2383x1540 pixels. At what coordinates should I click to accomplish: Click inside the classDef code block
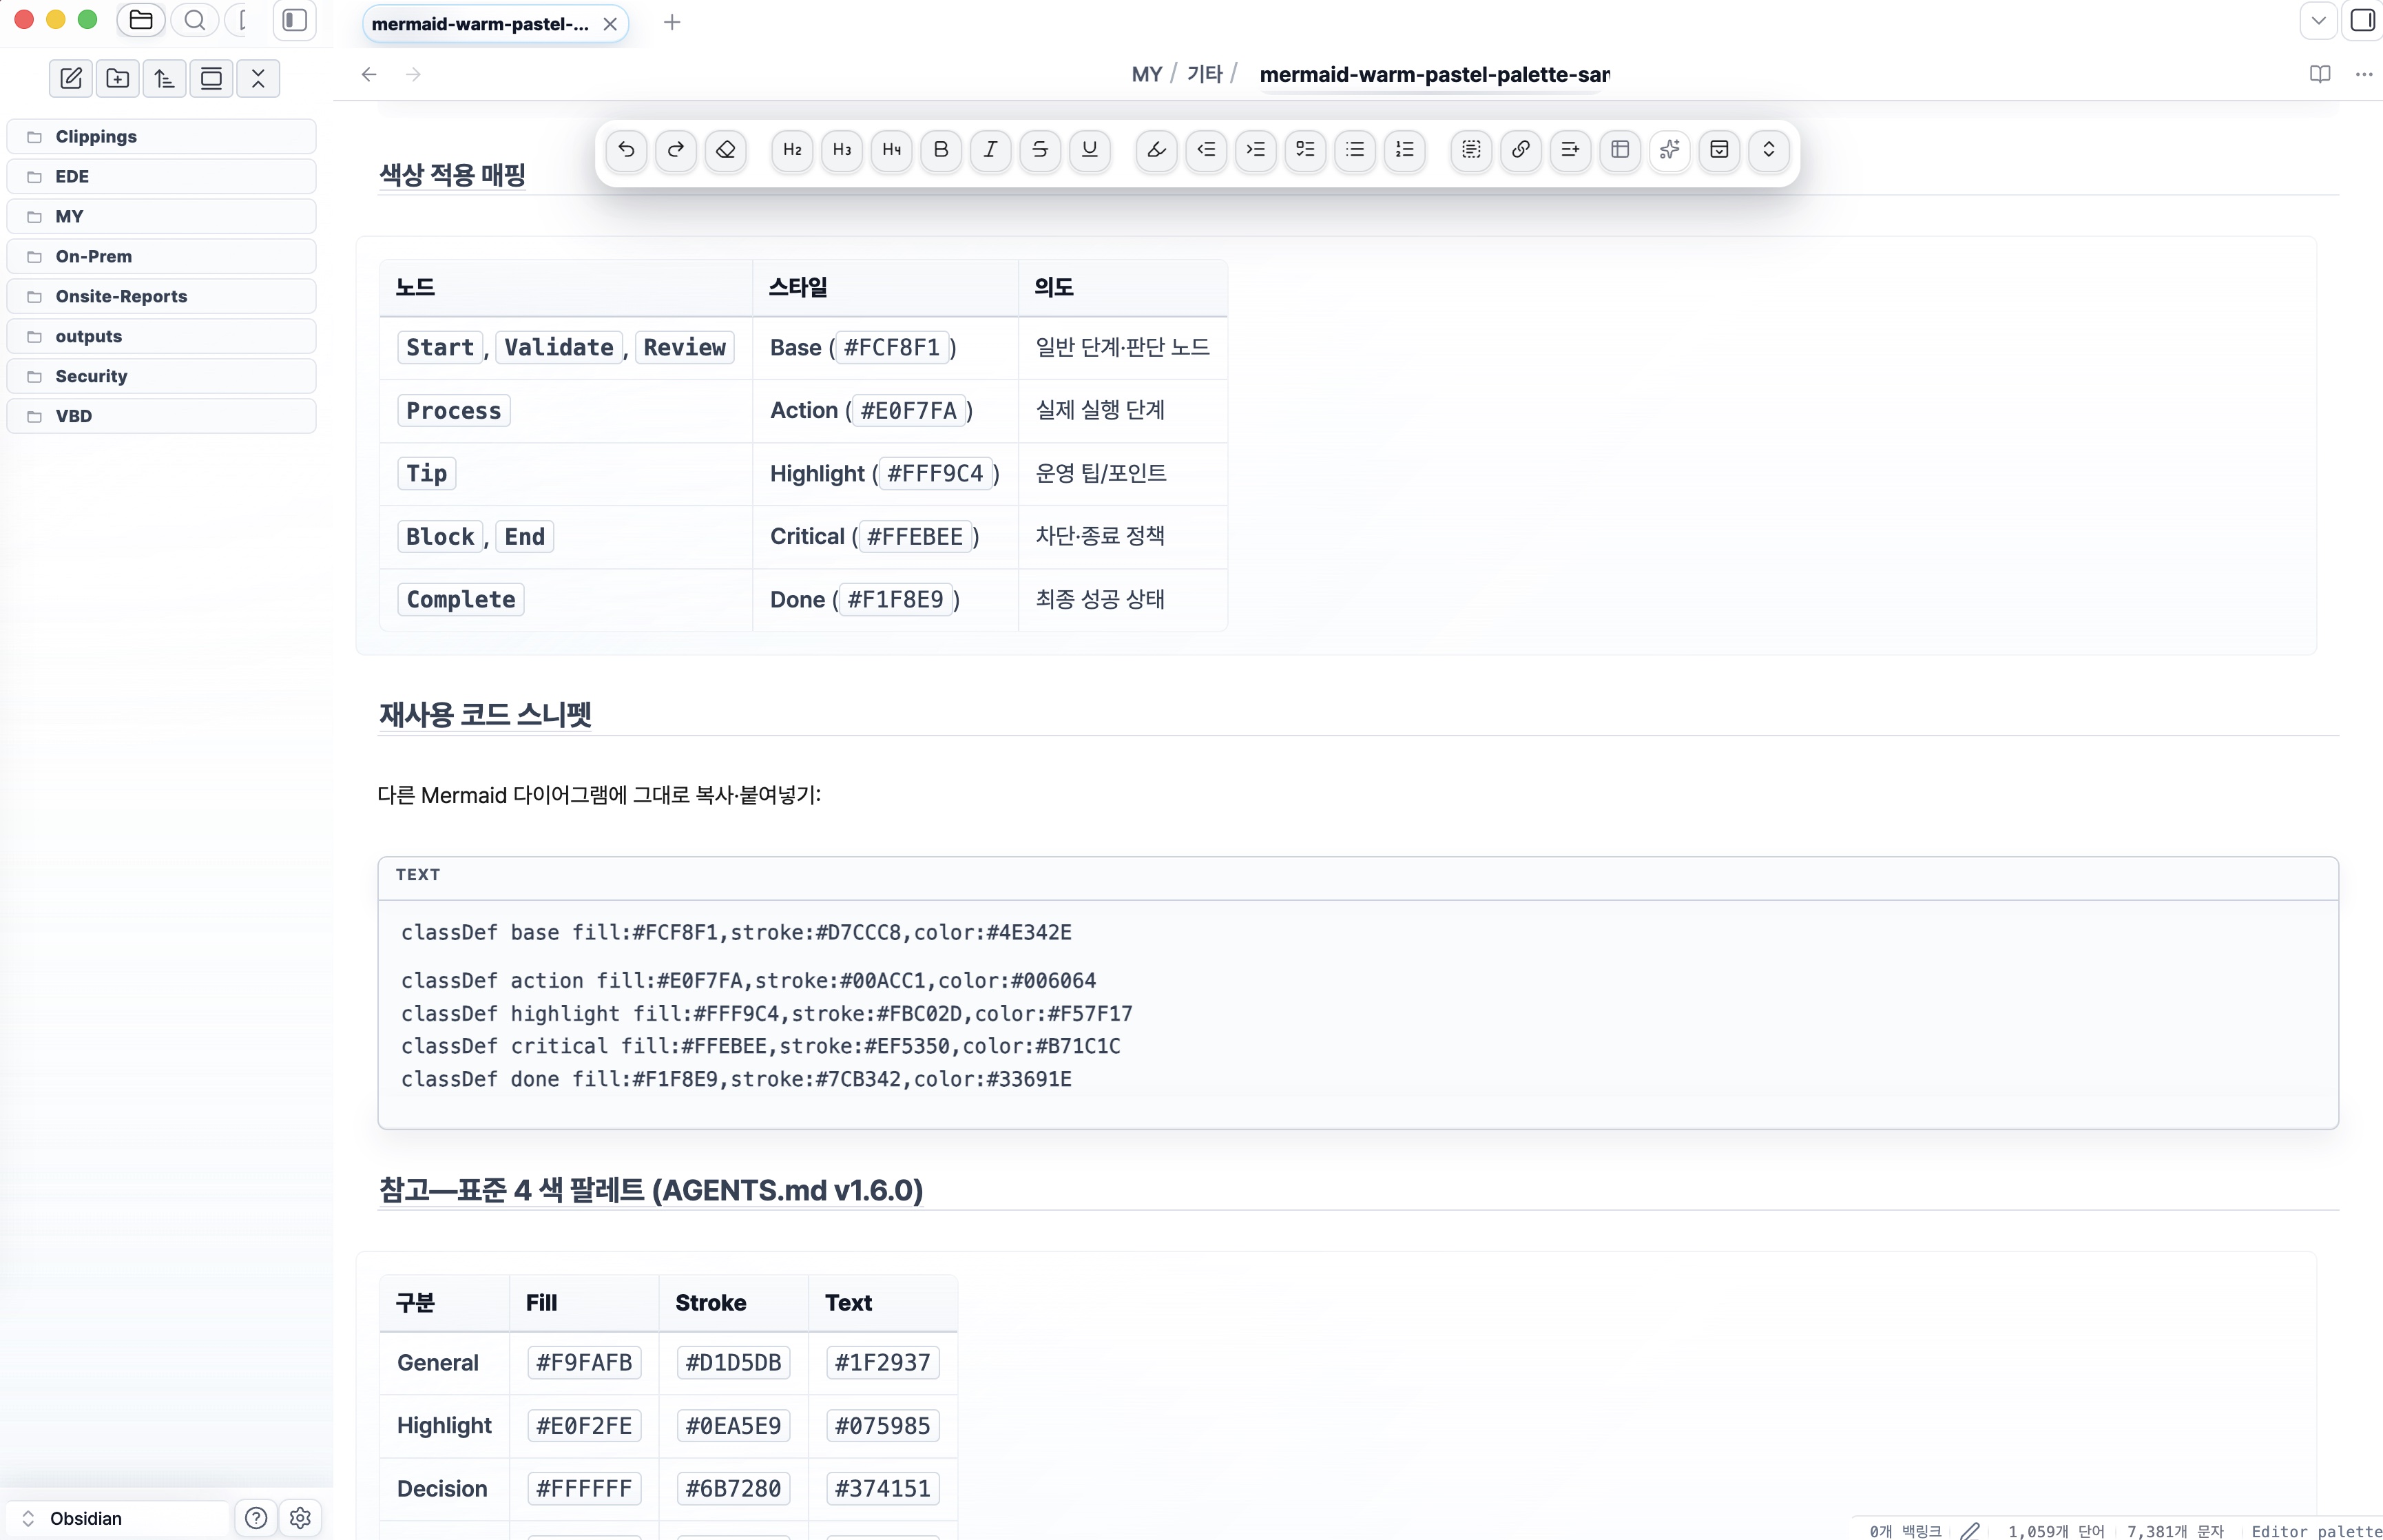(1357, 1014)
